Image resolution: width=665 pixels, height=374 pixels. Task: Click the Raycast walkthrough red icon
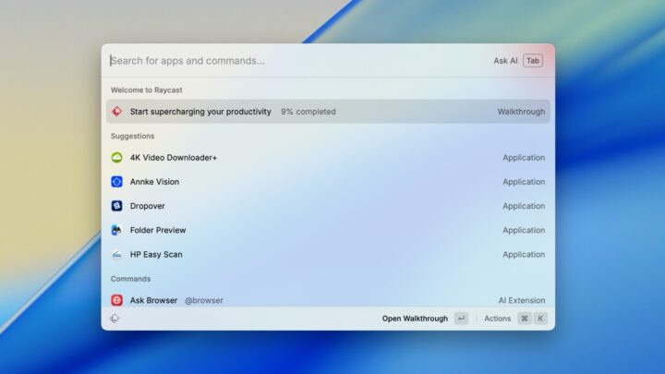[x=116, y=112]
